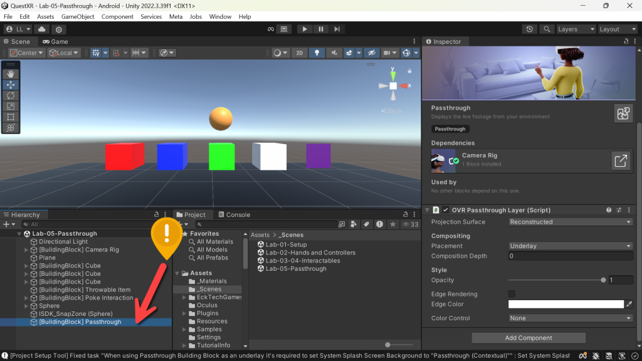Open the Layout dropdown
Viewport: 642px width, 361px height.
618,29
